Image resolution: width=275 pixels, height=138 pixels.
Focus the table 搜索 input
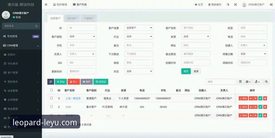[x=221, y=82]
